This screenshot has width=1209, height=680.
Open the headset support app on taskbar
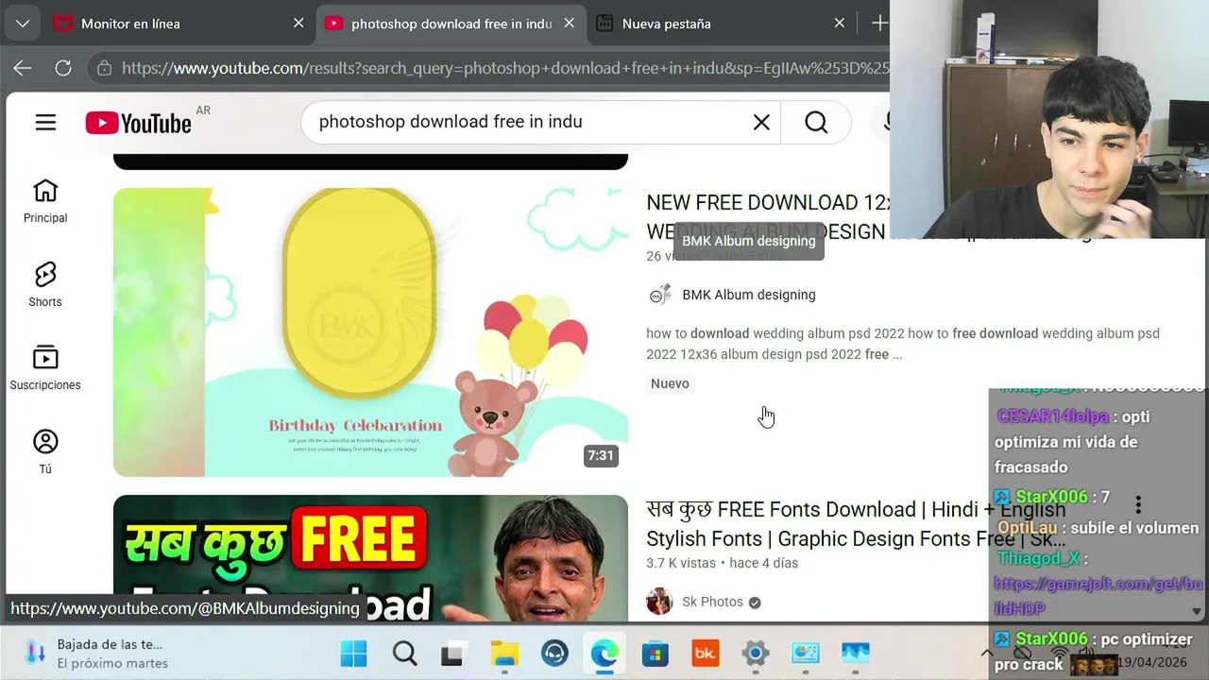click(x=554, y=654)
